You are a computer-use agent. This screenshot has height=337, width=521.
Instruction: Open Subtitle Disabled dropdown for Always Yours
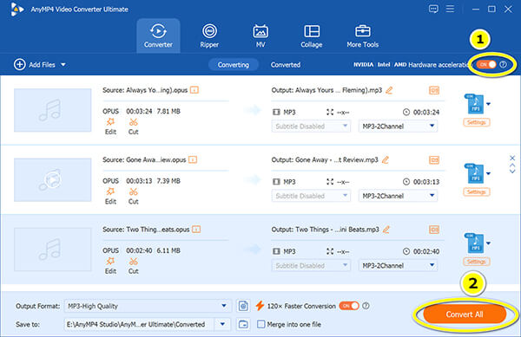click(311, 126)
